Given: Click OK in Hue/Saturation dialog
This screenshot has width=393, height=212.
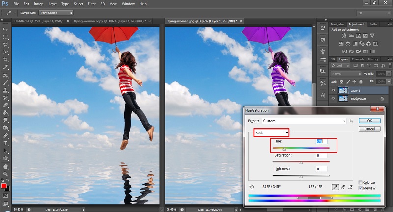Looking at the screenshot, I should (x=370, y=121).
